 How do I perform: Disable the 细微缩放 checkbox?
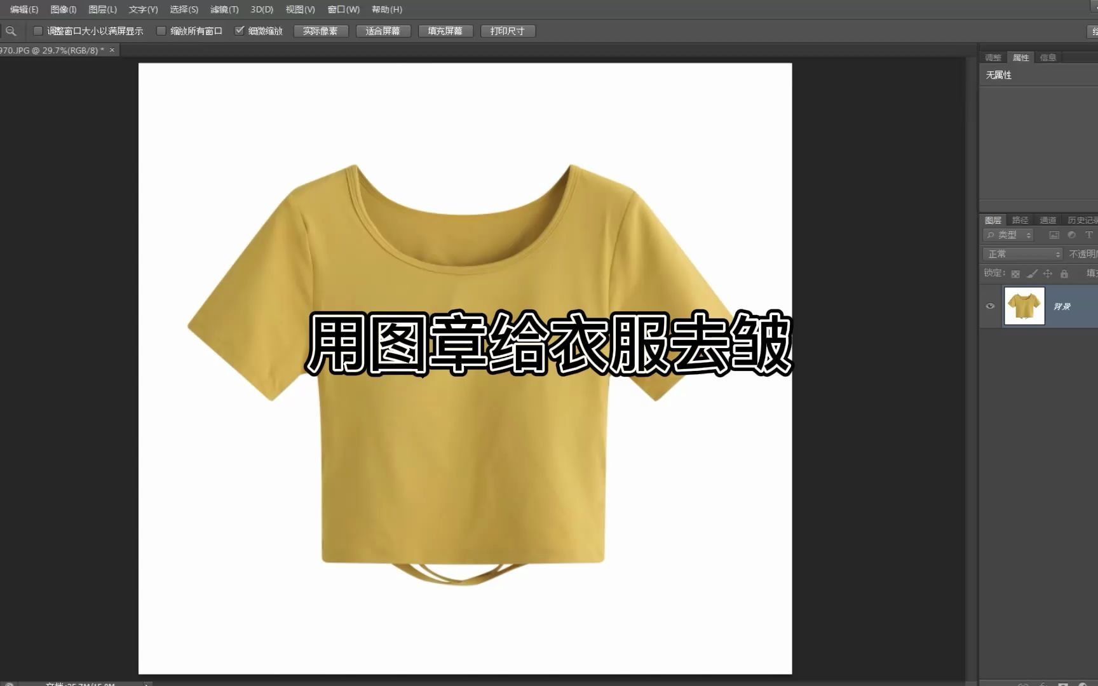click(x=240, y=30)
